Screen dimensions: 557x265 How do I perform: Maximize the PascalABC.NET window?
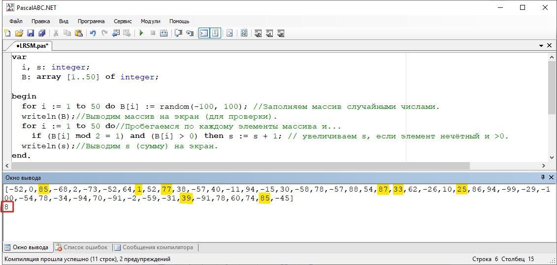(x=522, y=7)
